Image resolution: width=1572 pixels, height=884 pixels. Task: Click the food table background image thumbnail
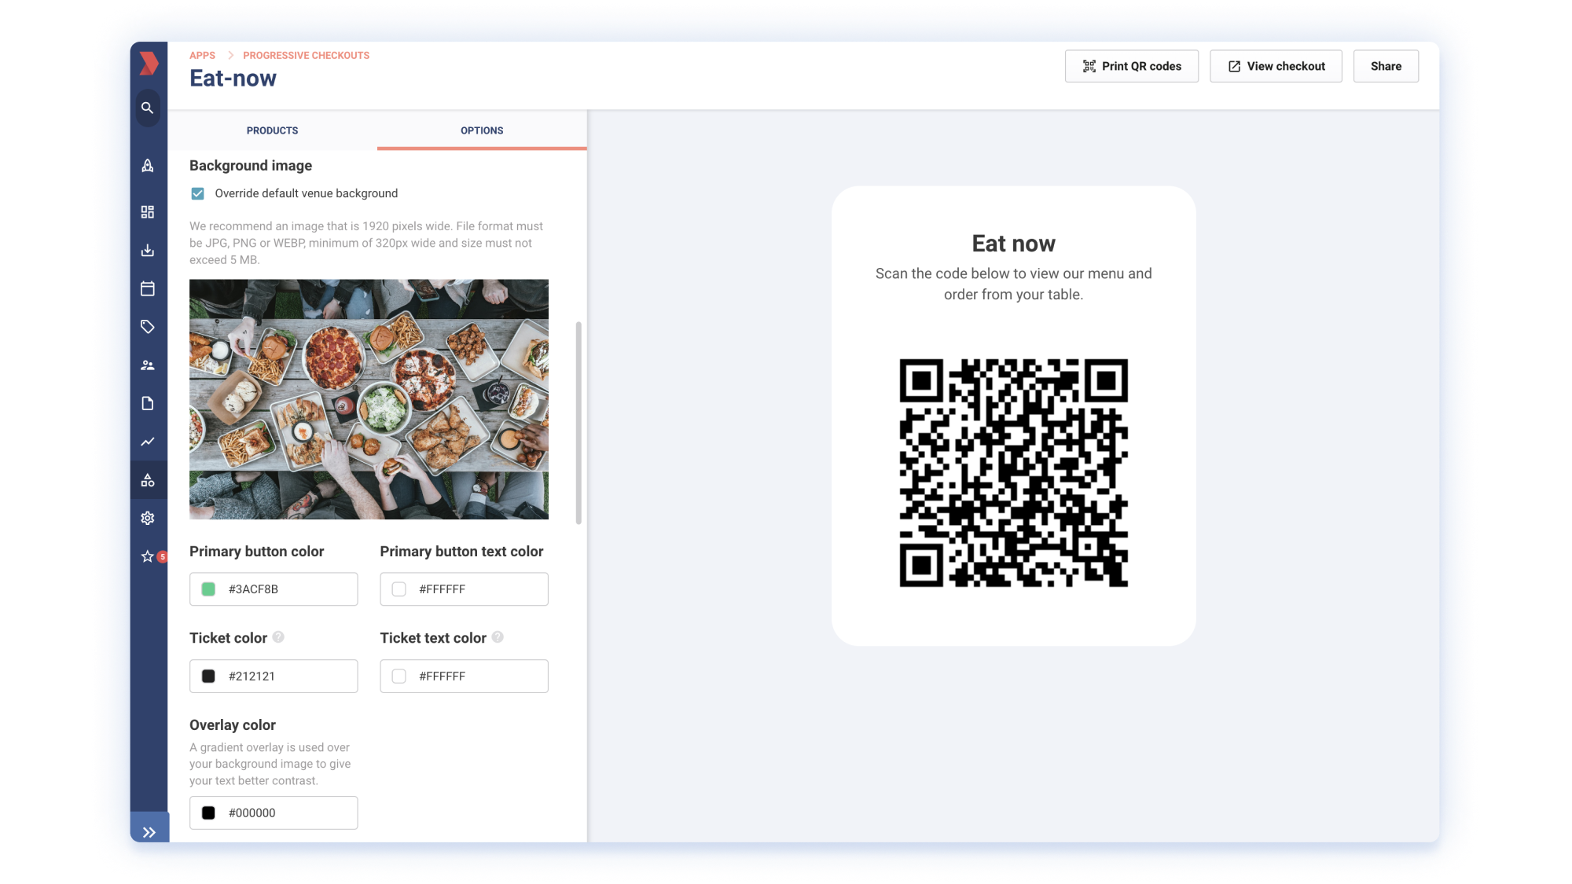369,399
